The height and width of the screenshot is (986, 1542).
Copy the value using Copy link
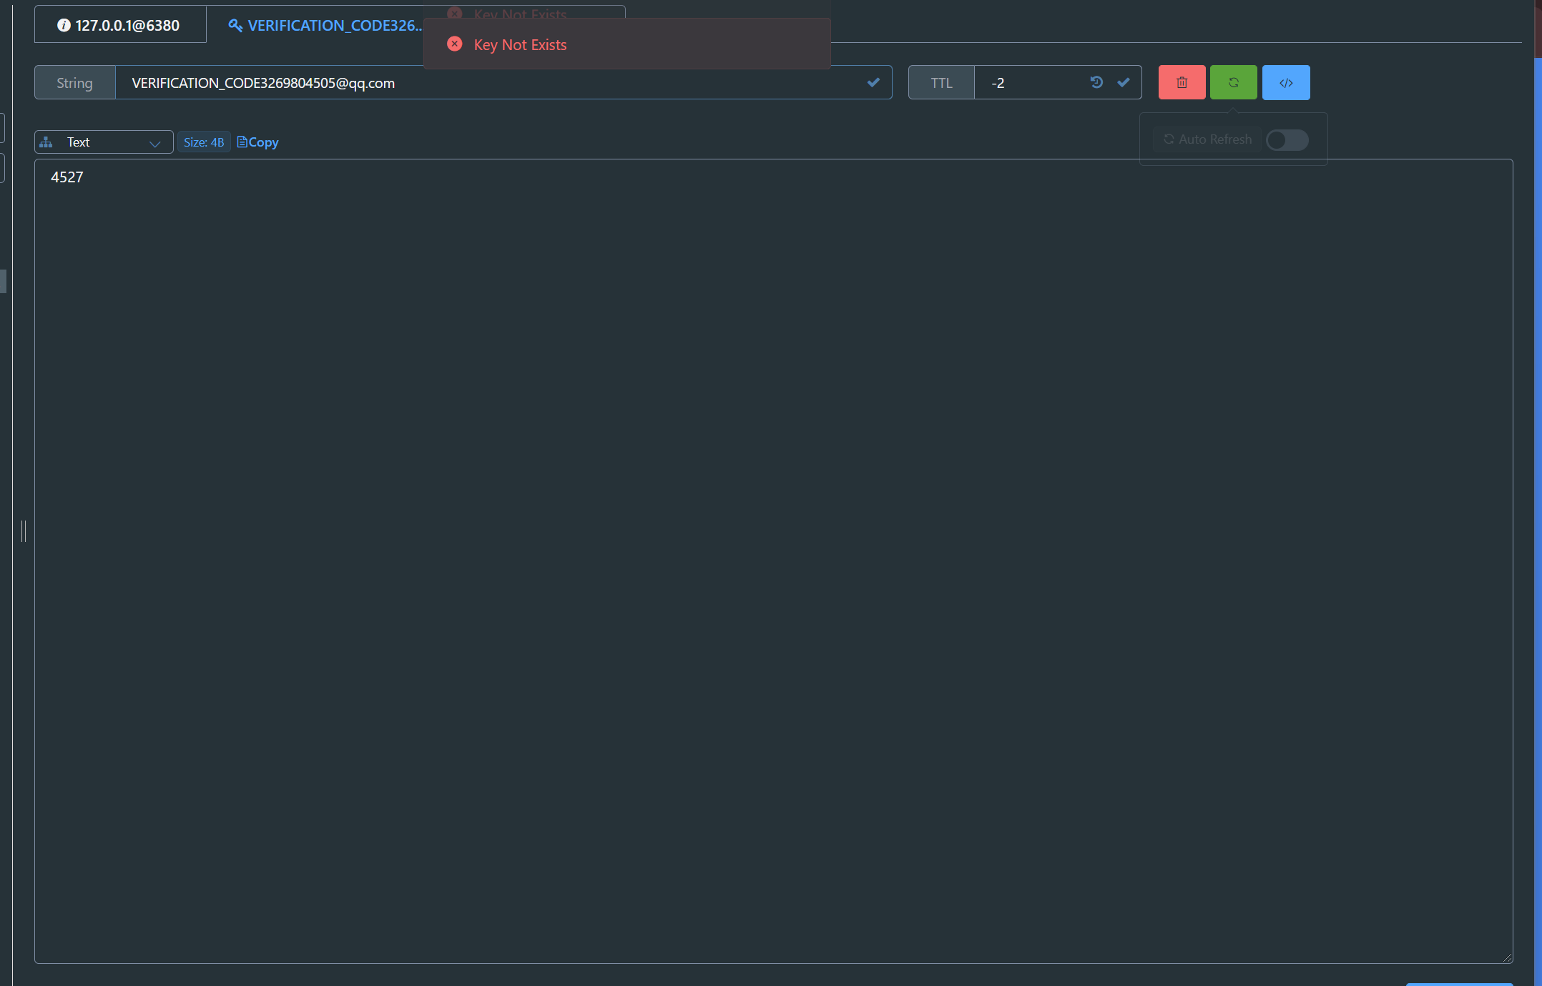point(258,142)
